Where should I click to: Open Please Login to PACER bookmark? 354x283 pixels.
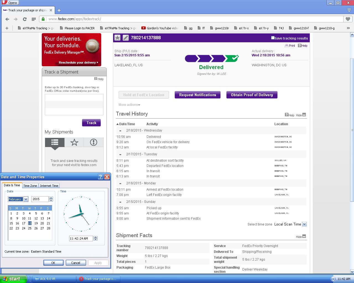point(77,28)
